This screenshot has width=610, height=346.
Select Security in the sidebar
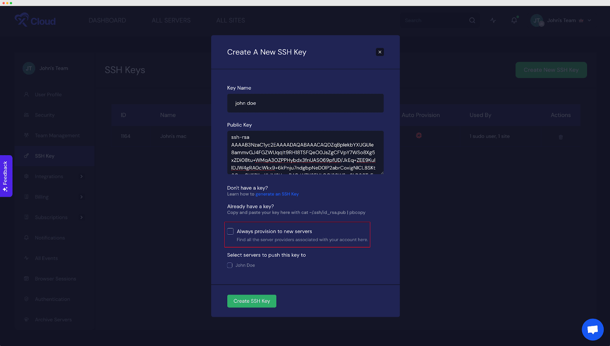point(45,115)
